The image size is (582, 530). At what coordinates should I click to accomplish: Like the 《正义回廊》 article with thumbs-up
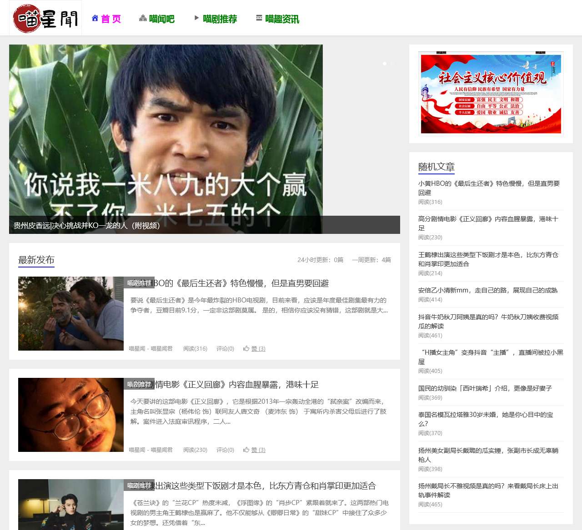pyautogui.click(x=254, y=450)
